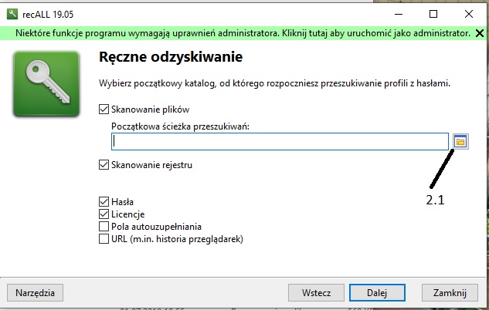Enable URL historia przeglądarek checkbox
This screenshot has width=489, height=310.
click(x=104, y=239)
